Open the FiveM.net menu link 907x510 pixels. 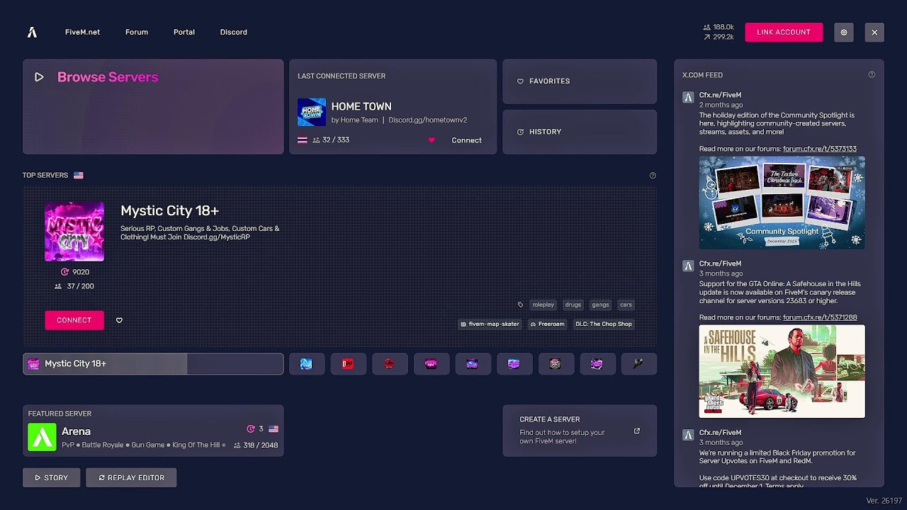click(82, 32)
